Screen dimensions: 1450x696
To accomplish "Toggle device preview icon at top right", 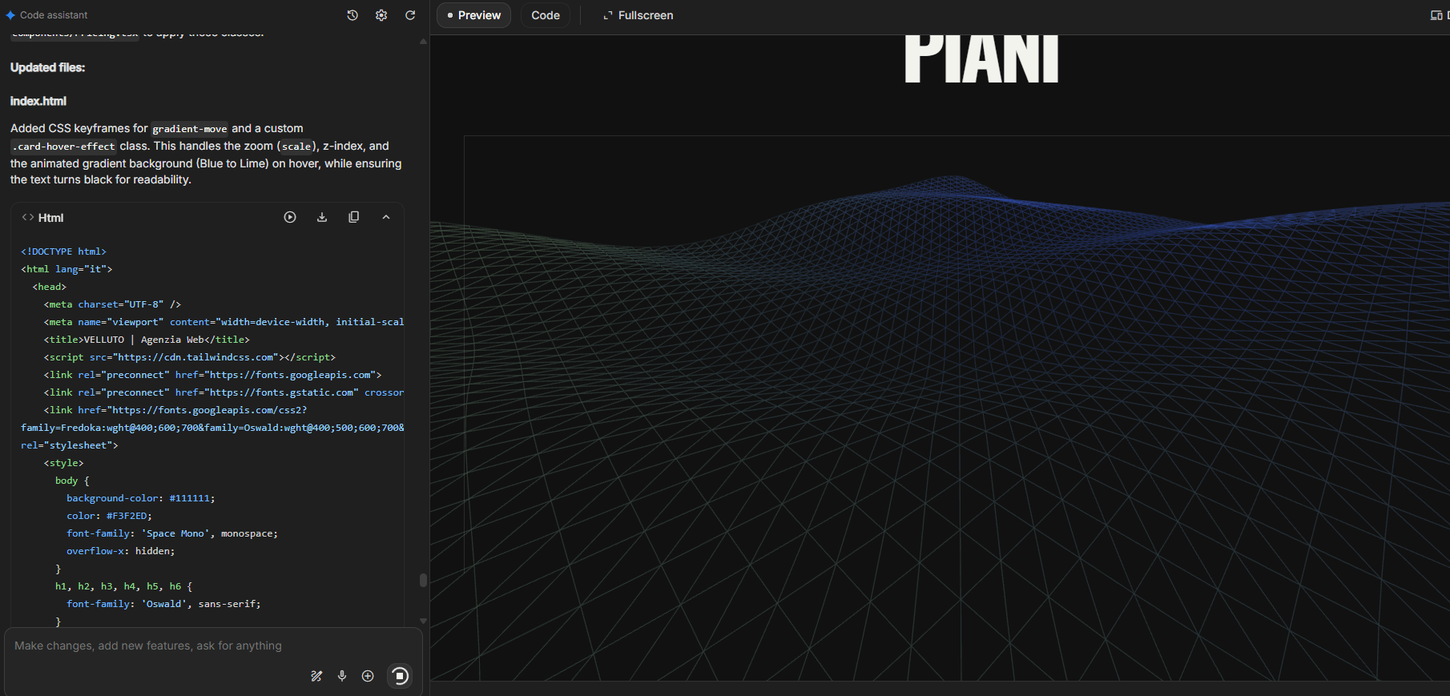I will click(1436, 15).
